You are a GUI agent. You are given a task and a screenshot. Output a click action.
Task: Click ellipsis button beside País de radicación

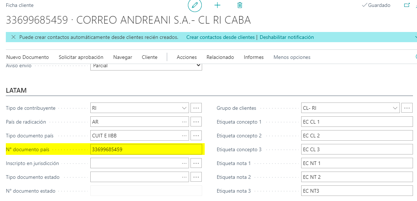click(x=196, y=122)
